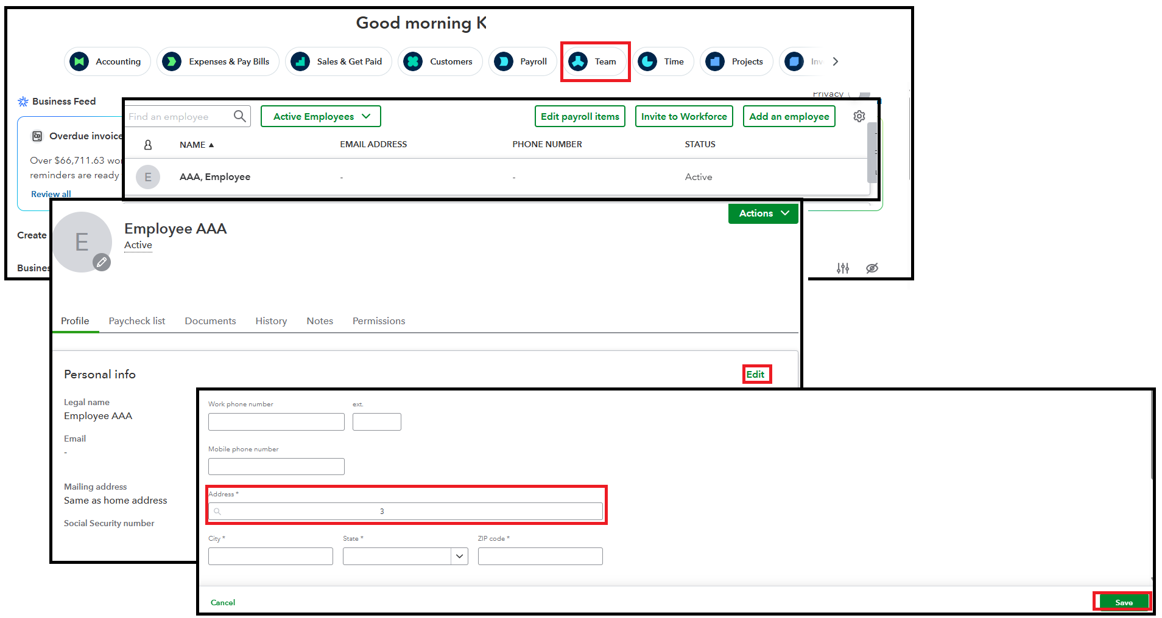Open the Sales & Get Paid icon

pyautogui.click(x=300, y=61)
